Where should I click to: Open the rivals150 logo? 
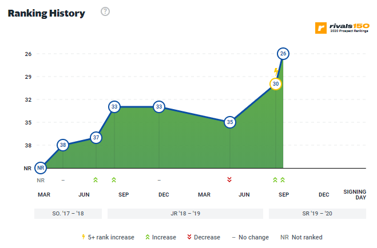341,27
